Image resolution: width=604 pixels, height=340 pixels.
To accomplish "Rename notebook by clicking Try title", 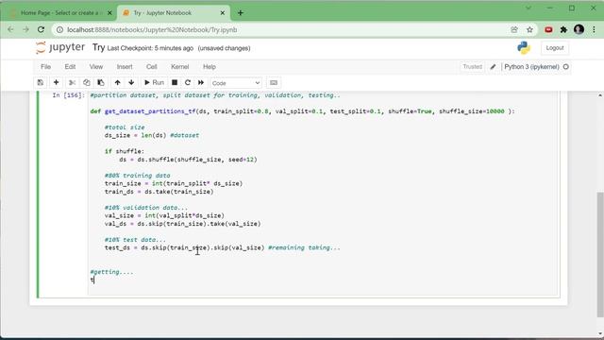I will (98, 47).
